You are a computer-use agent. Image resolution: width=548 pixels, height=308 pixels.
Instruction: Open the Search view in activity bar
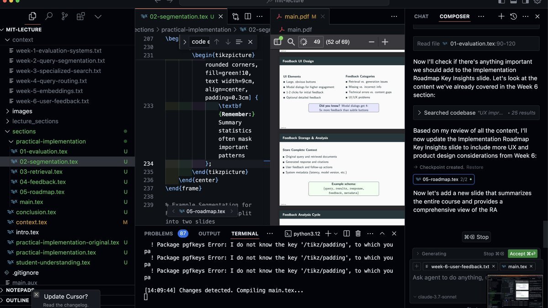(48, 16)
